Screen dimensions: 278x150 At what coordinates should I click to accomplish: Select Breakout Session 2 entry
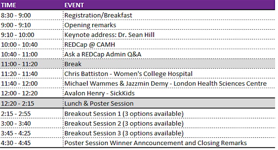click(x=124, y=123)
